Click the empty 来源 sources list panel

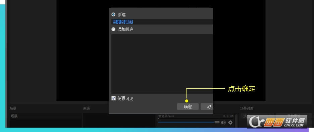pos(119,120)
